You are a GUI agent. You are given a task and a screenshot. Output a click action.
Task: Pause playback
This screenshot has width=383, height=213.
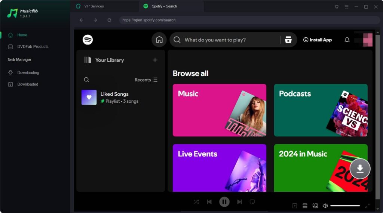[x=224, y=202]
